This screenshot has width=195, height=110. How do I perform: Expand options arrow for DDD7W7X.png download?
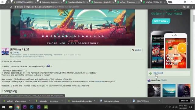coord(159,101)
